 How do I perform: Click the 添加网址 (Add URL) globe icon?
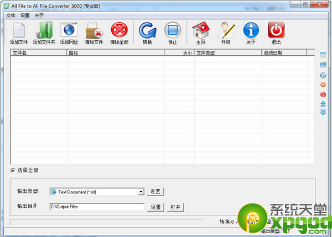[x=69, y=31]
